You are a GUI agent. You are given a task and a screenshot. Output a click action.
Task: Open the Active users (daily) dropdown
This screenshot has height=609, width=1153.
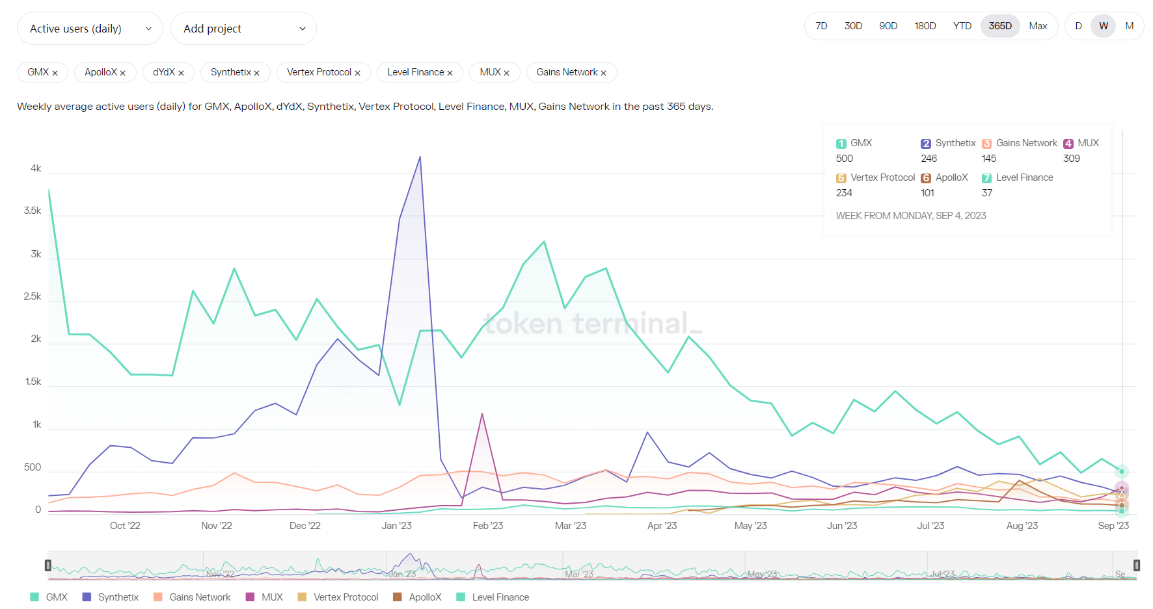pyautogui.click(x=90, y=29)
